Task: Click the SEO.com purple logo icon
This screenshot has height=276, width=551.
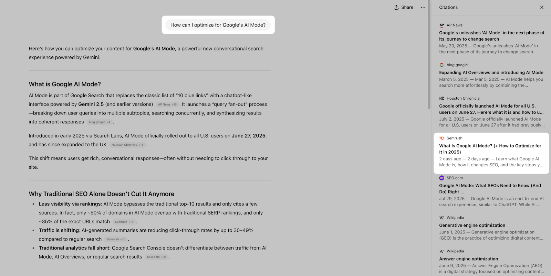Action: point(442,178)
